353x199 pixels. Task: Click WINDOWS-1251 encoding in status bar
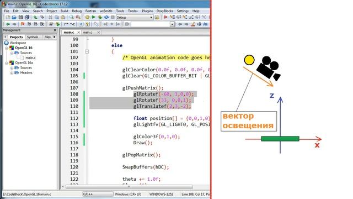pos(161,194)
